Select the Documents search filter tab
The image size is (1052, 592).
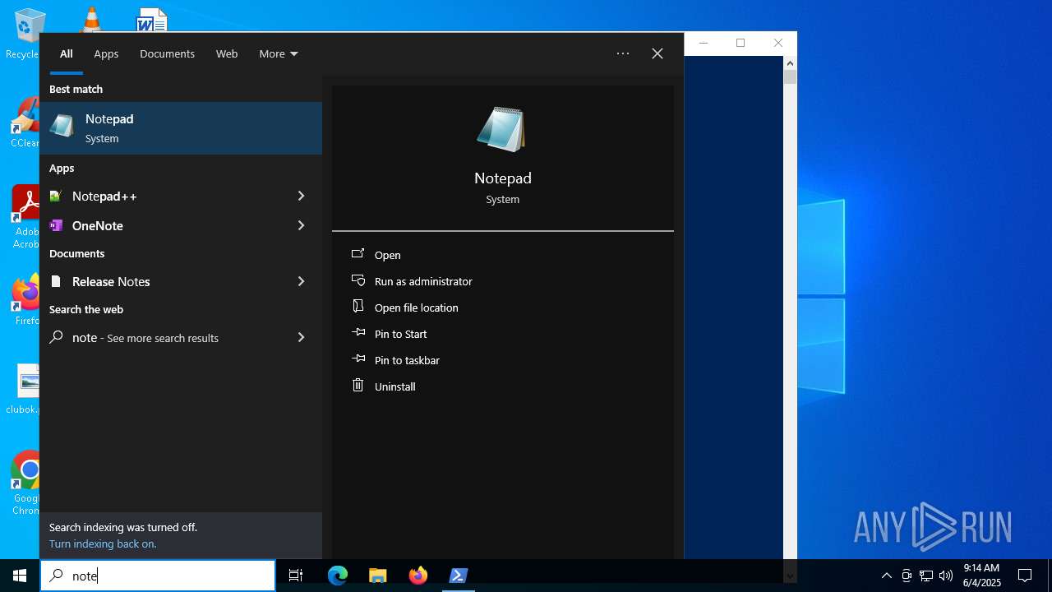(167, 53)
